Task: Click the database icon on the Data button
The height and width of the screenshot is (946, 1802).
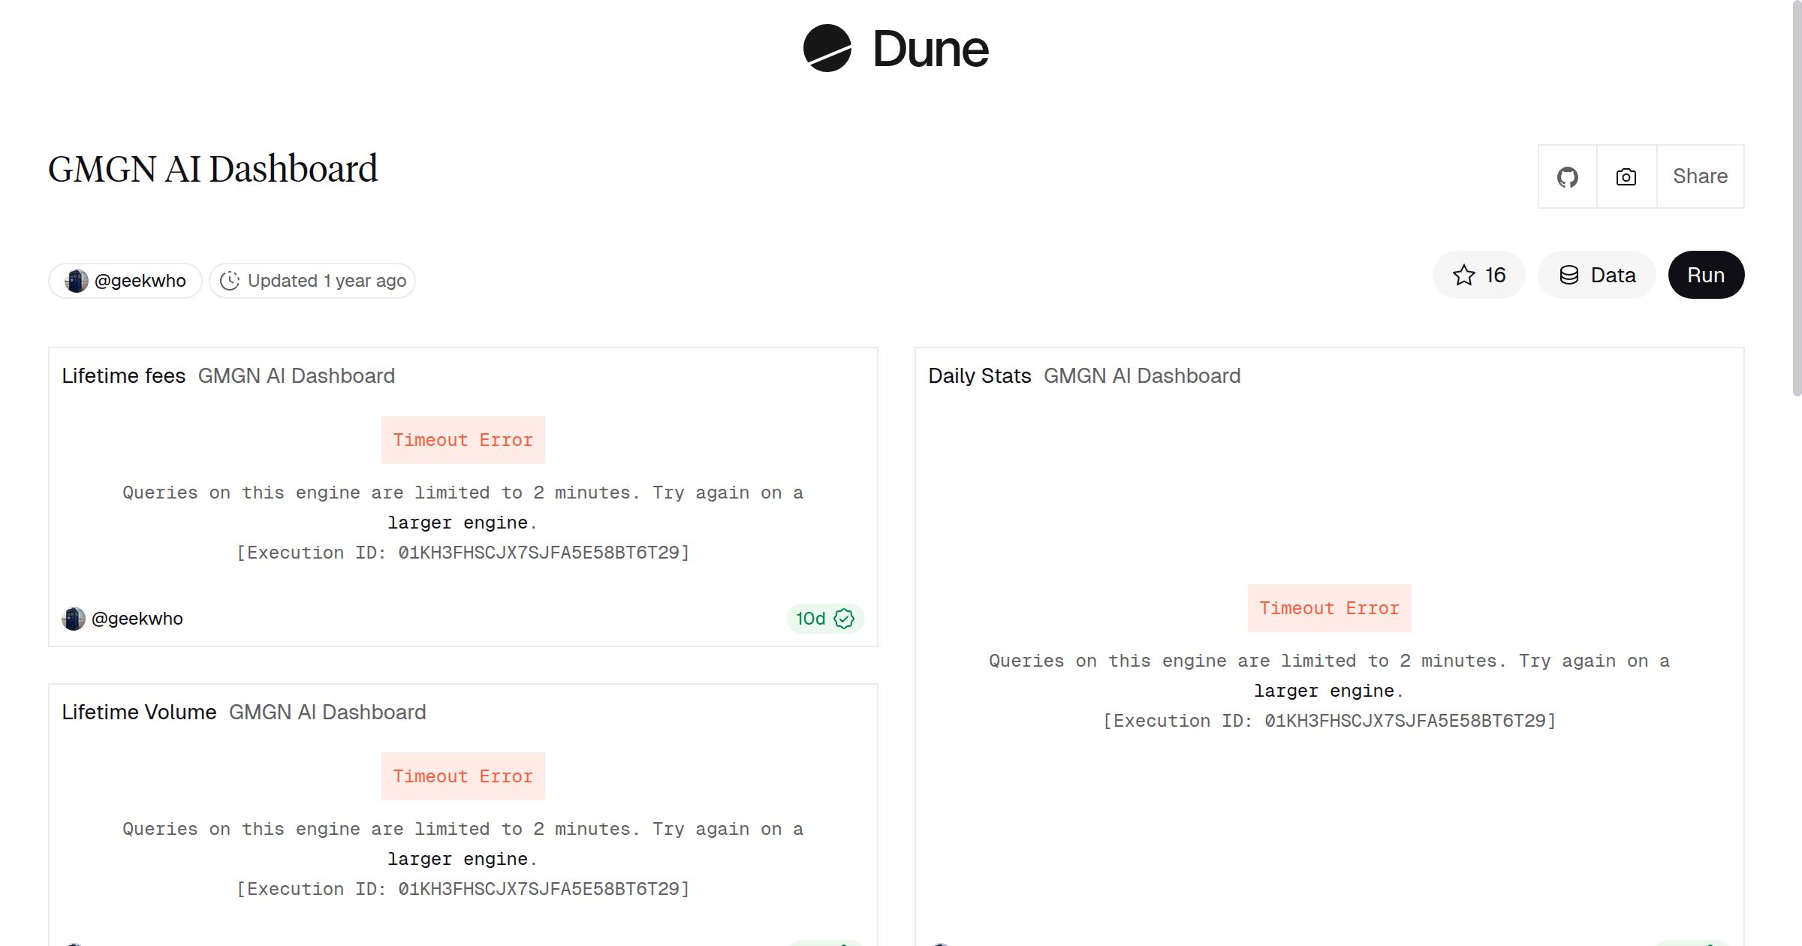Action: (1571, 275)
